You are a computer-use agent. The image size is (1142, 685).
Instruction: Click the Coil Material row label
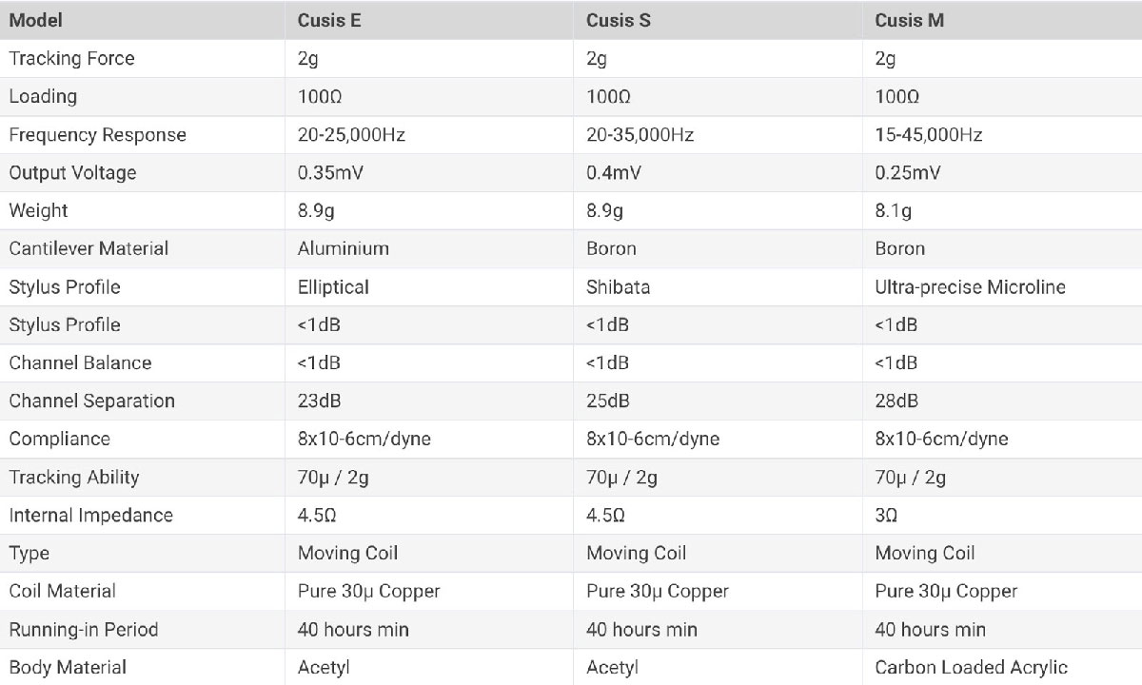63,591
